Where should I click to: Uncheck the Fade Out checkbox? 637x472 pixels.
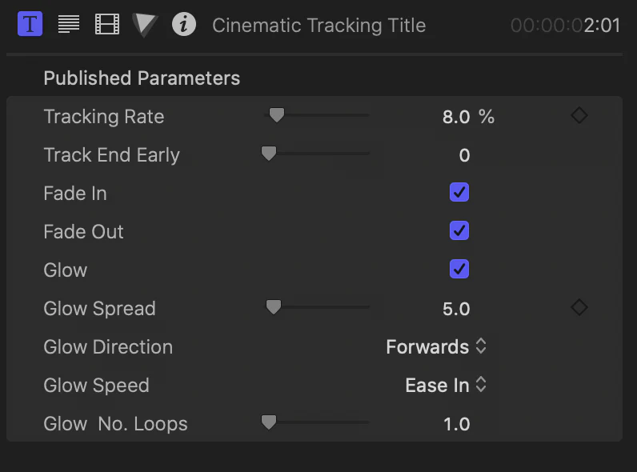(x=459, y=230)
